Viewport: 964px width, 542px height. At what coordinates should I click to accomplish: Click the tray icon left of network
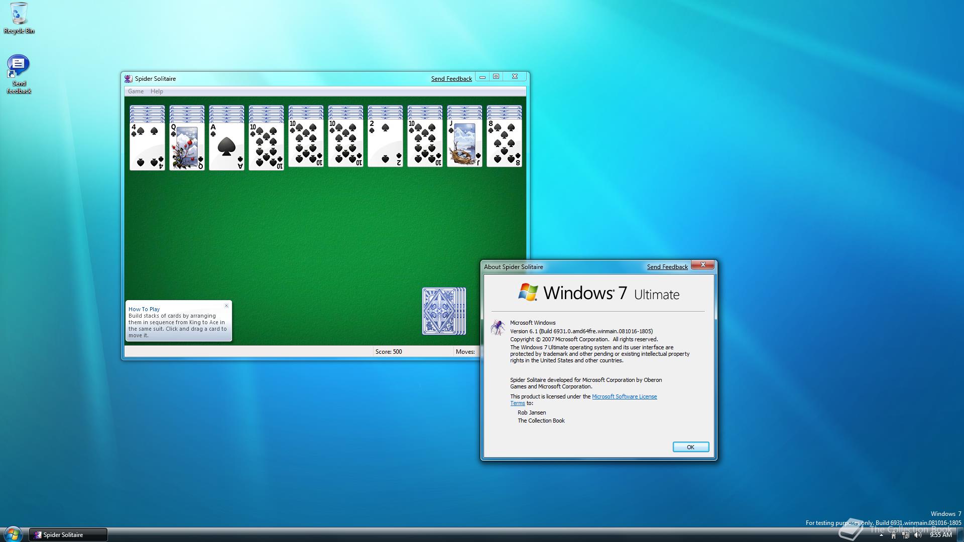(x=893, y=535)
